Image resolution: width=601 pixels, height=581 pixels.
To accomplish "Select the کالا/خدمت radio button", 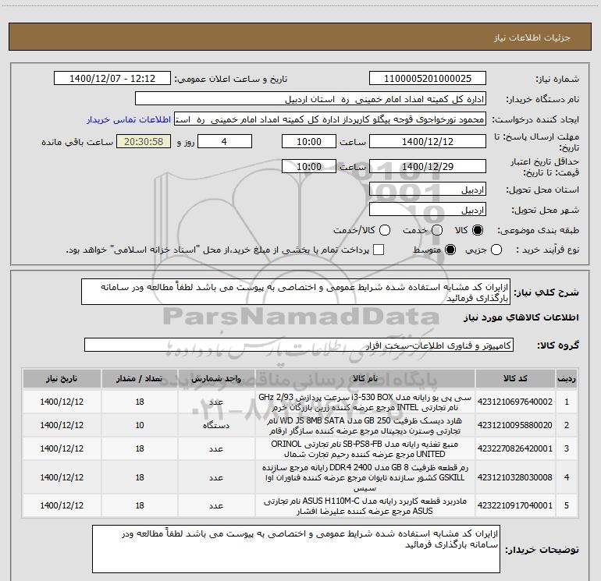I will coord(385,230).
